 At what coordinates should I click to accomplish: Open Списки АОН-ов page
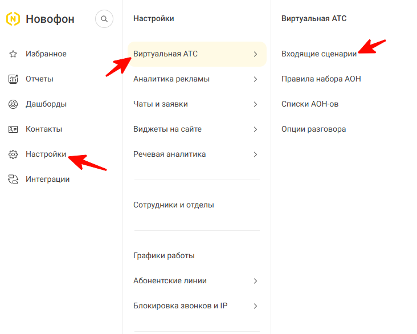click(x=310, y=104)
